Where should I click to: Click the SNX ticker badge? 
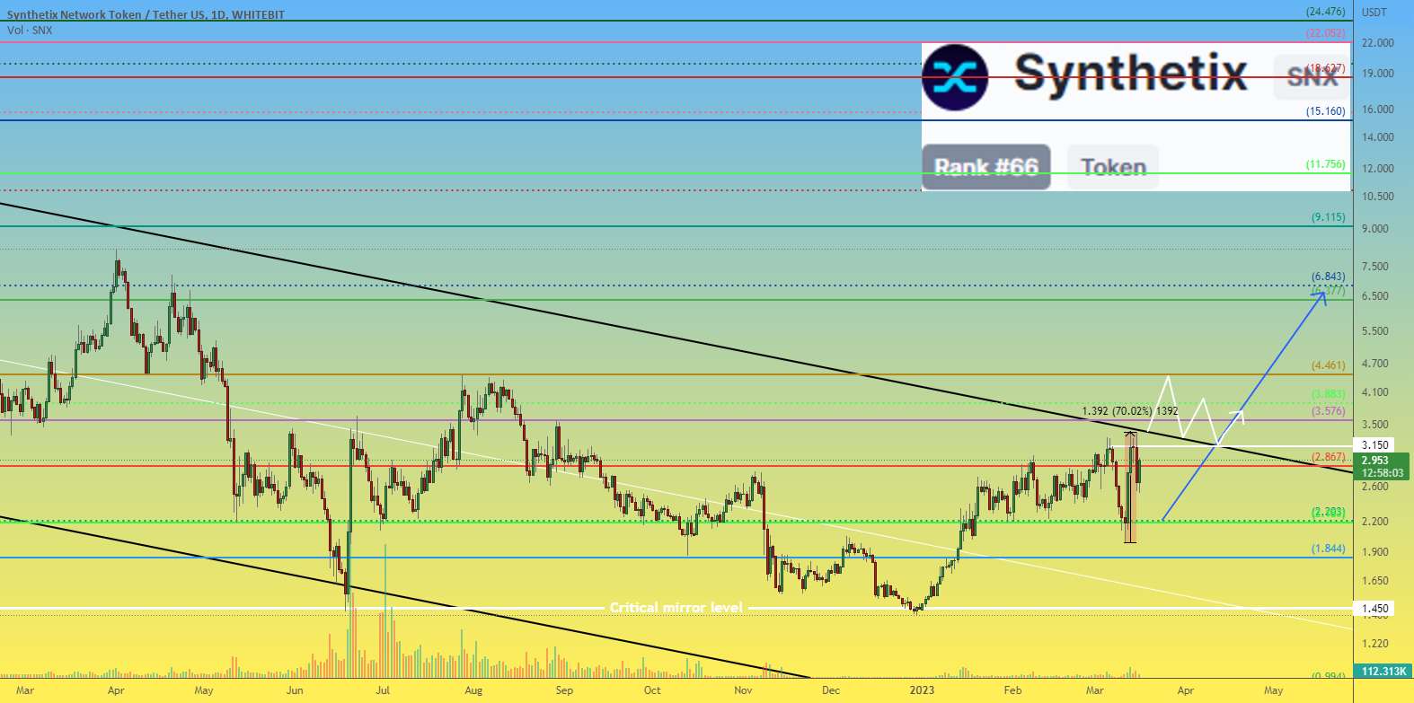click(x=1312, y=77)
